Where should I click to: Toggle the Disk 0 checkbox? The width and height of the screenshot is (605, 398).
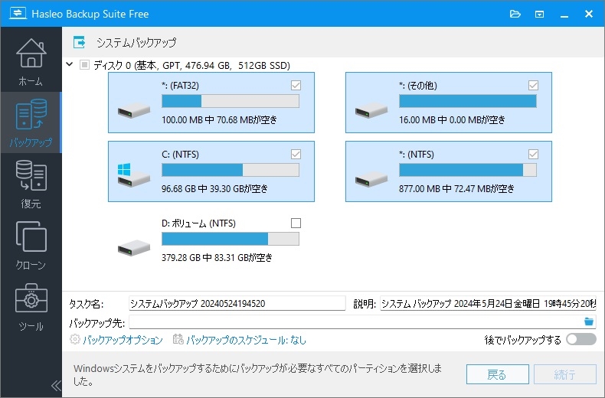tap(84, 65)
